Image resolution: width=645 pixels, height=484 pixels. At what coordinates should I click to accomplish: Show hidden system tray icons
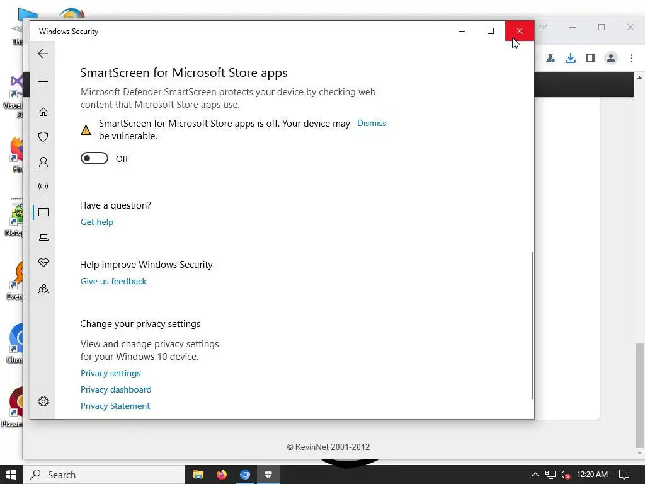pyautogui.click(x=535, y=475)
